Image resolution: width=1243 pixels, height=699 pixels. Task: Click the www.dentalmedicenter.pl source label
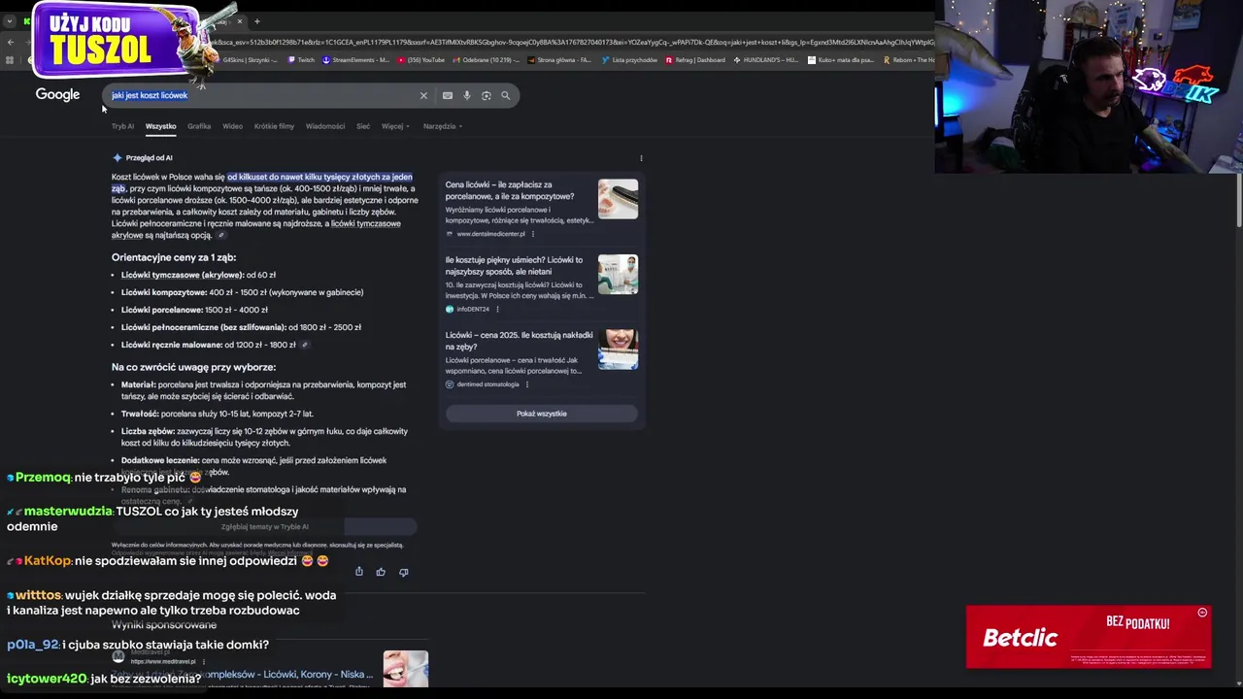(x=490, y=234)
